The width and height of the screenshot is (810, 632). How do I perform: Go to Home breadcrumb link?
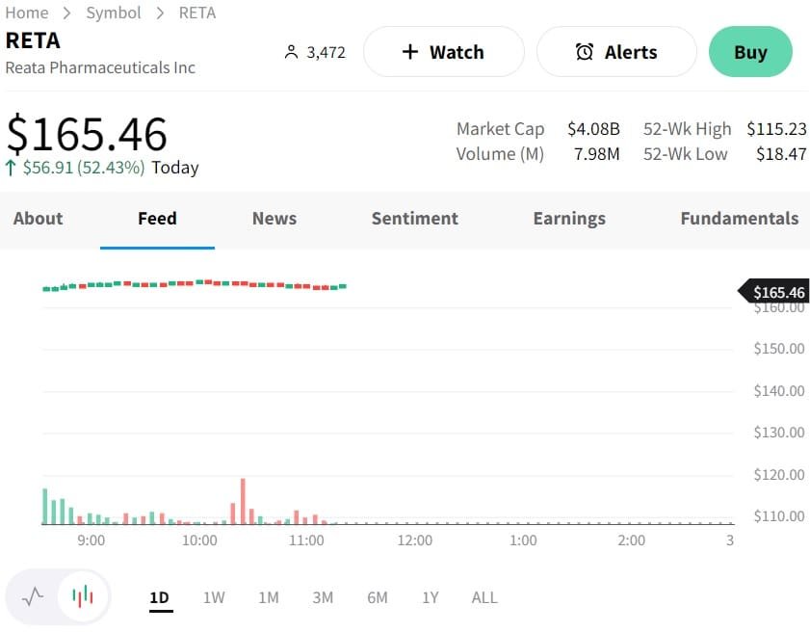27,13
